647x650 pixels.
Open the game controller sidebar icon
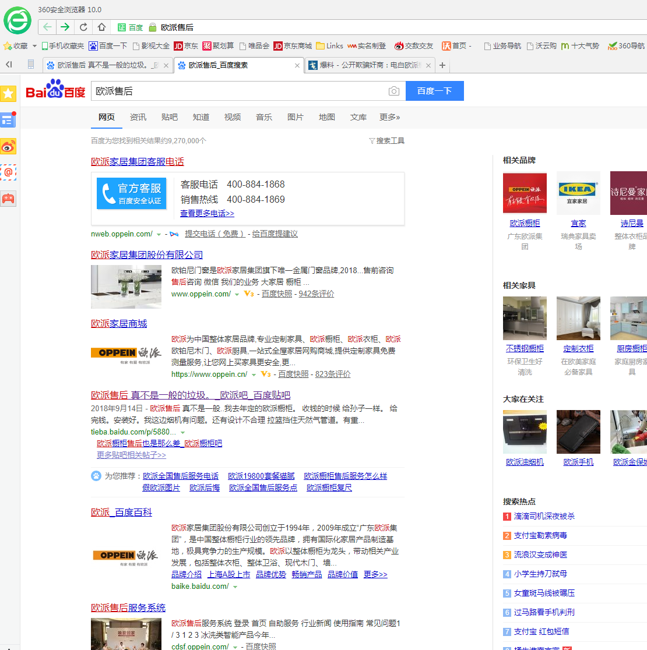tap(8, 199)
